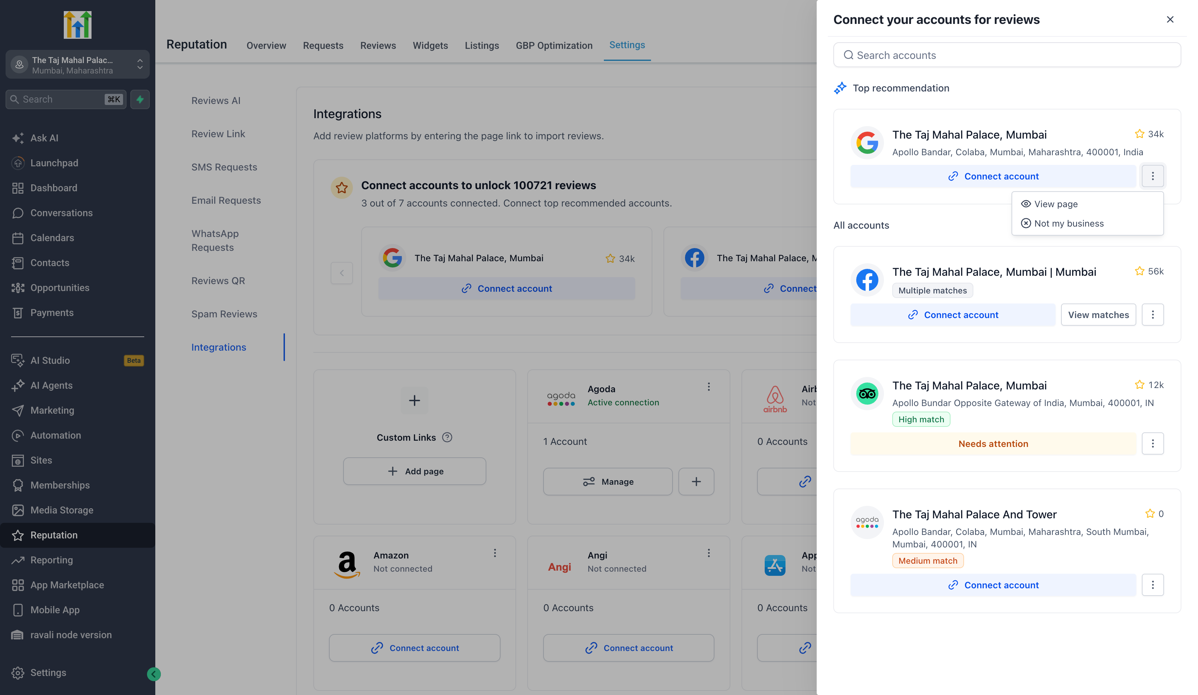Open SMS Requests settings section
Screen dimensions: 1198x695
pyautogui.click(x=224, y=167)
